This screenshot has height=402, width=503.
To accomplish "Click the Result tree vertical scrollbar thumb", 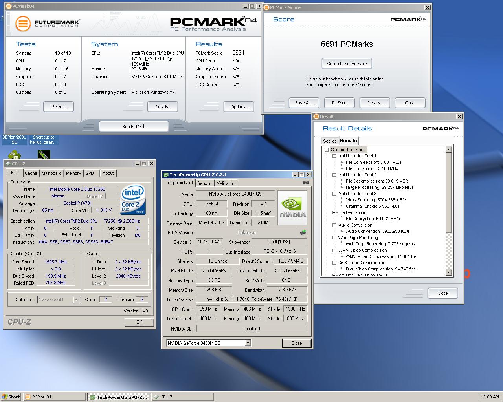I will coord(449,193).
